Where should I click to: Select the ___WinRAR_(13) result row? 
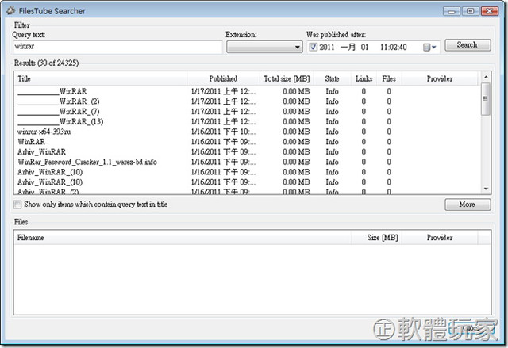pyautogui.click(x=248, y=121)
